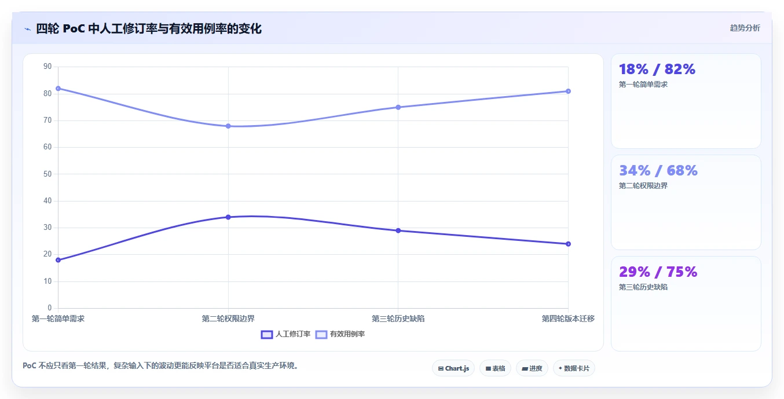Click the Chart.js tag's small icon
784x399 pixels.
(x=441, y=368)
